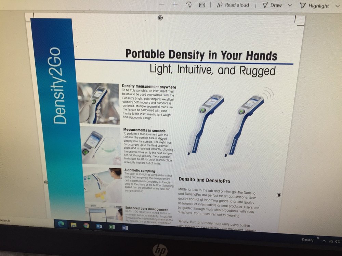Click the "Automatic sampling" heading
Screen dimensions: 342x256
[140, 171]
